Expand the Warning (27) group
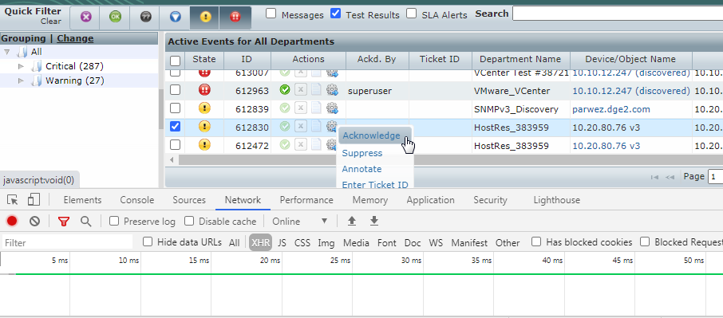Viewport: 723px width, 318px height. [x=21, y=80]
